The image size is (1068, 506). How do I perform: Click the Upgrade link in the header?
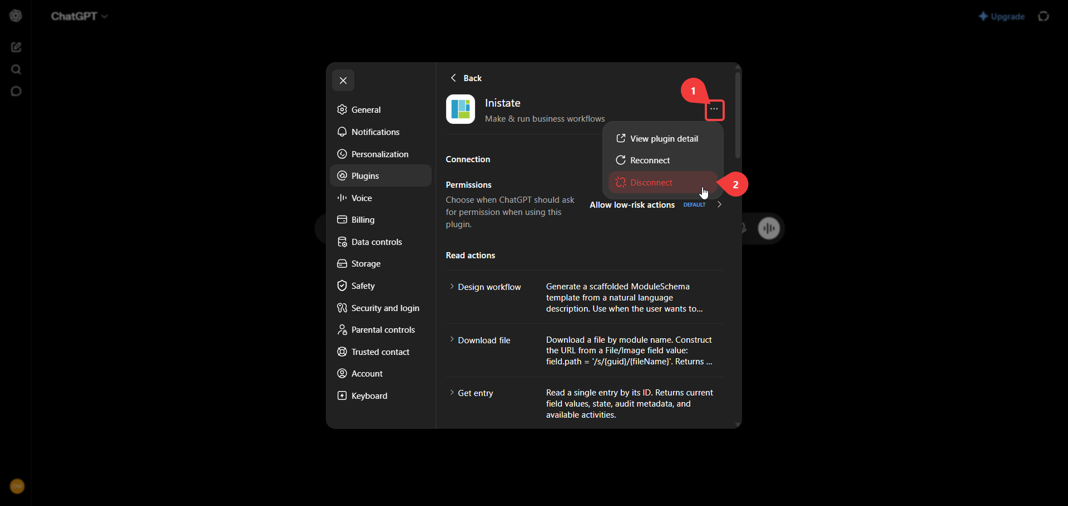(x=1002, y=17)
